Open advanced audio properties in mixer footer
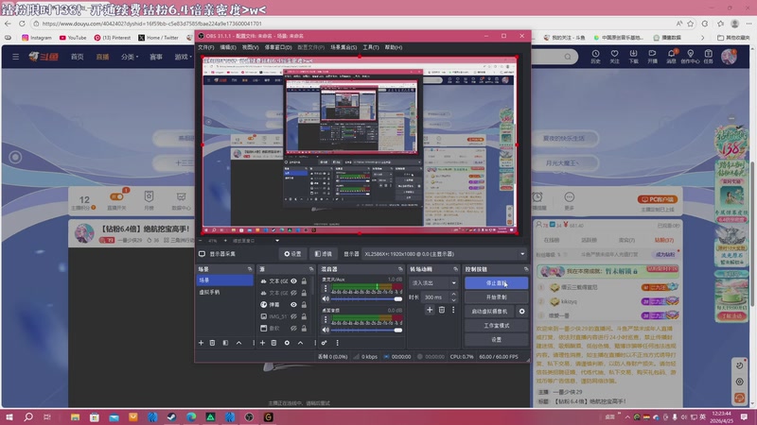 (324, 343)
